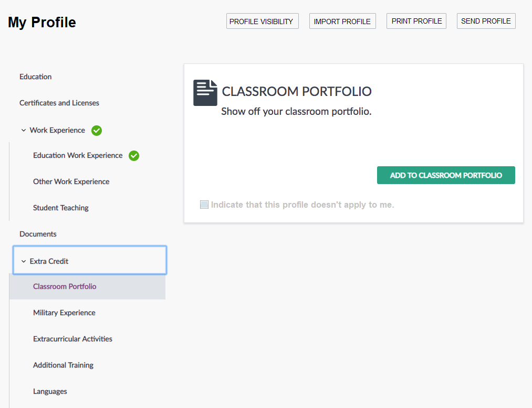The image size is (532, 408).
Task: Select Additional Training in sidebar
Action: (x=63, y=365)
